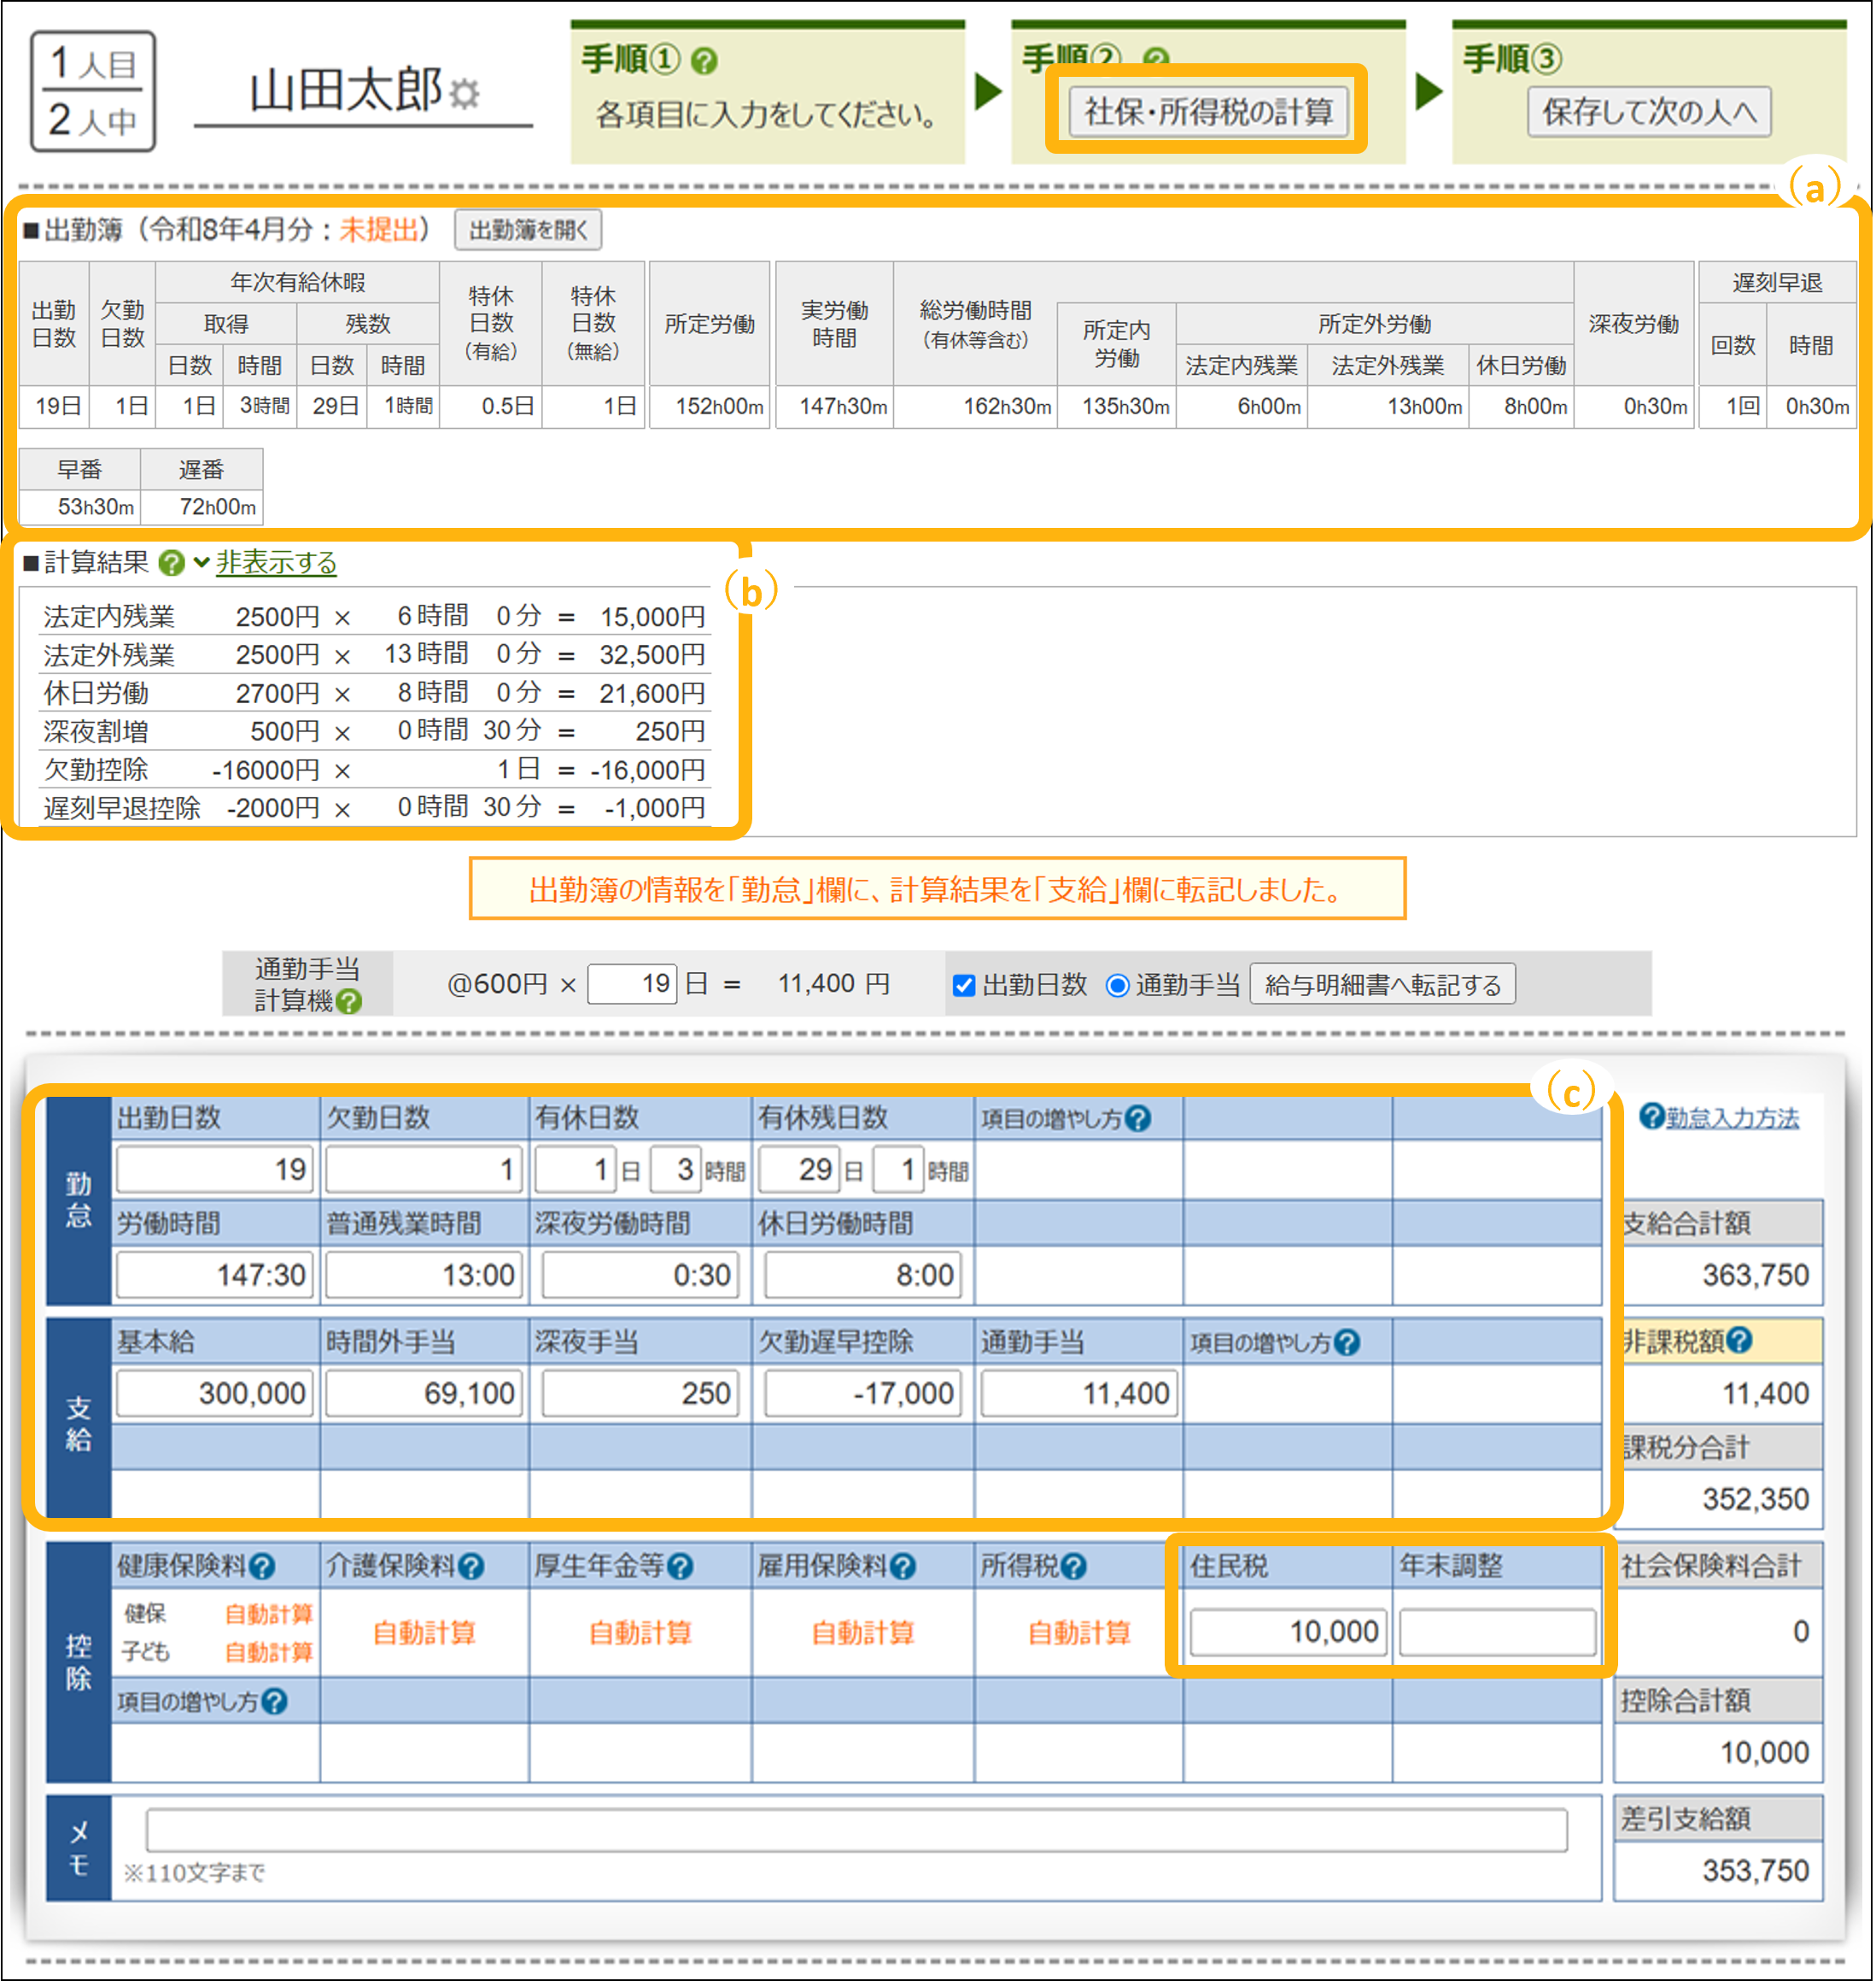Click help icon next to 所得税
The height and width of the screenshot is (1981, 1876).
click(1073, 1566)
